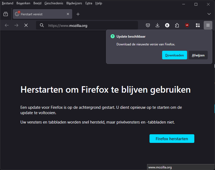Stop loading the page
The image size is (215, 170).
coord(26,26)
